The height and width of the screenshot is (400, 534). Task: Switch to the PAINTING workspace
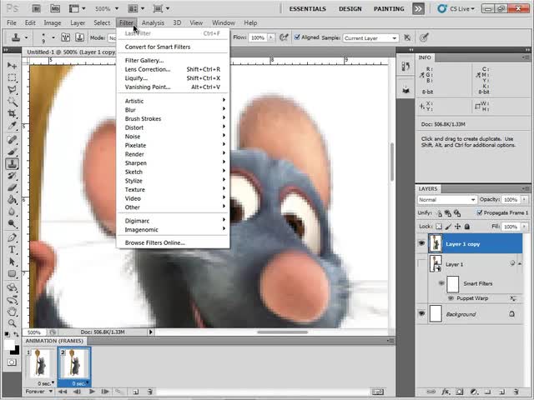coord(389,9)
